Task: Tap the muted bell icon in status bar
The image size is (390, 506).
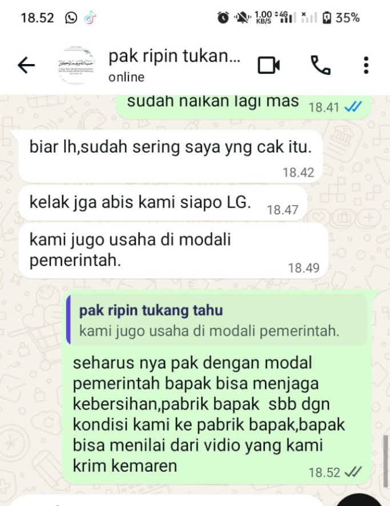Action: click(242, 17)
